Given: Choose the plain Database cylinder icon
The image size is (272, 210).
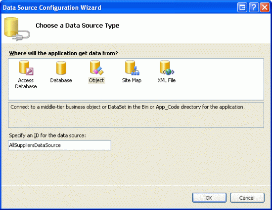Looking at the screenshot, I should (x=61, y=68).
